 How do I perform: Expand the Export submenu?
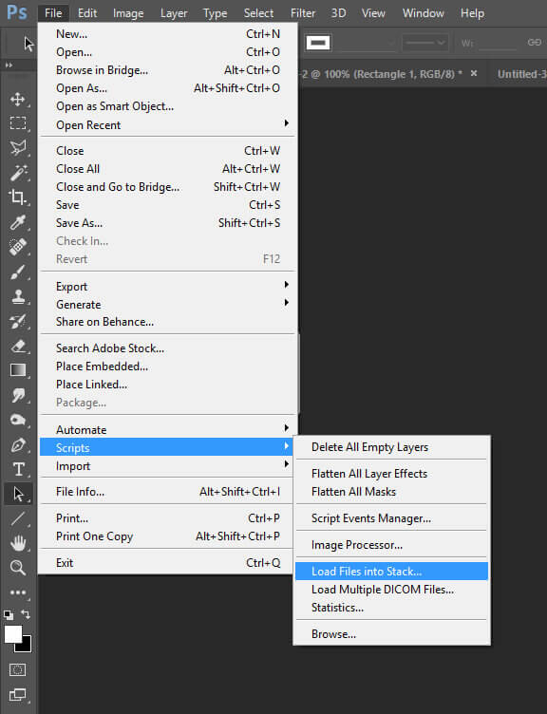coord(167,287)
